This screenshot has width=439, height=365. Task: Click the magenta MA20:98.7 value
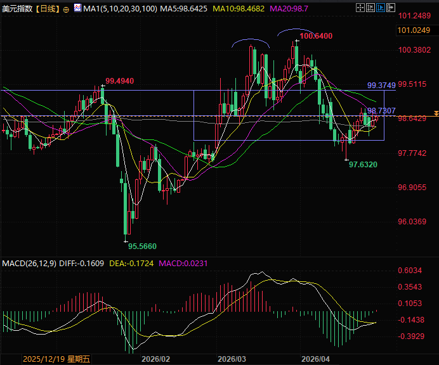[289, 9]
